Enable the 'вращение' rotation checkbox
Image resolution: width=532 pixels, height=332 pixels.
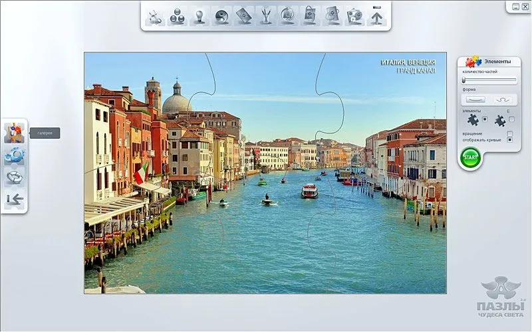[x=510, y=133]
